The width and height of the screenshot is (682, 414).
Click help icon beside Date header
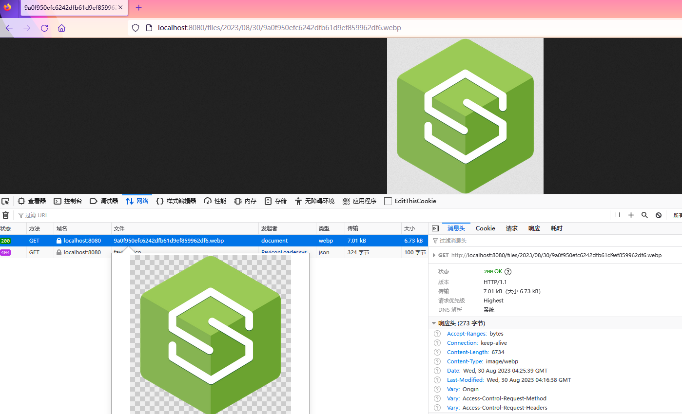pos(437,371)
